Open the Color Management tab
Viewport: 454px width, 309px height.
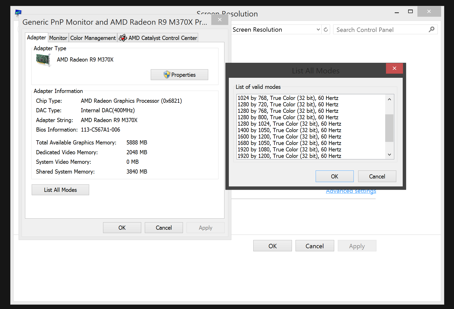click(93, 38)
